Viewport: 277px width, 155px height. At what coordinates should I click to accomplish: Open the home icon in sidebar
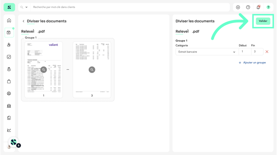click(x=9, y=20)
